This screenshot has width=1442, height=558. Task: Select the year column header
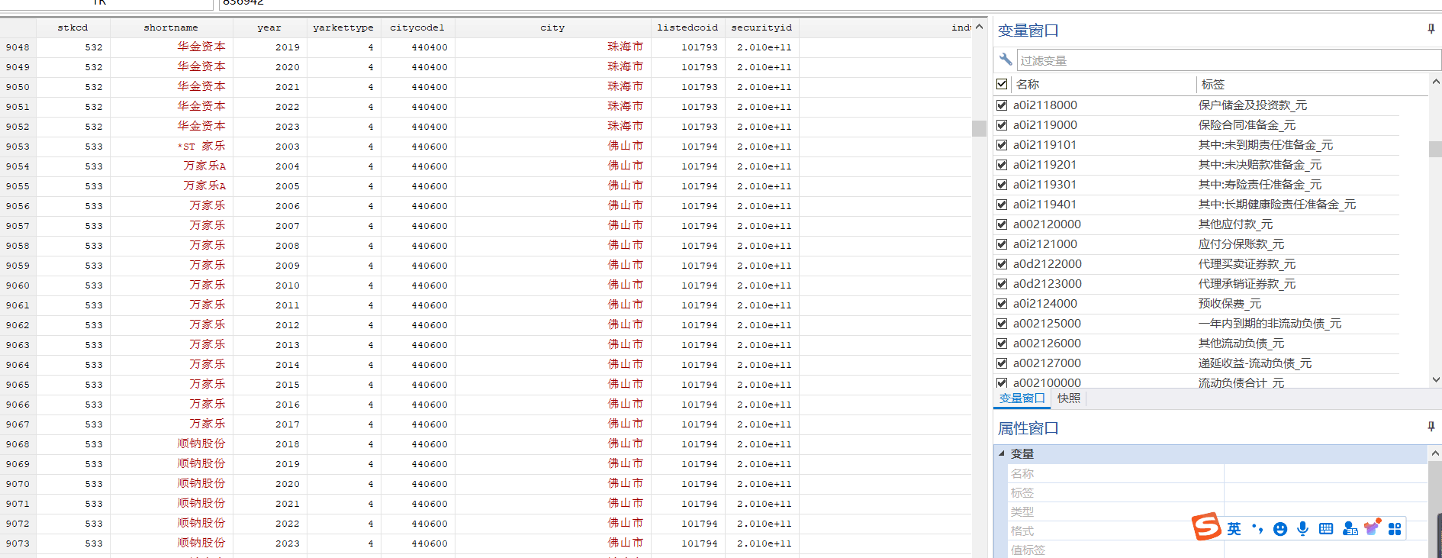pyautogui.click(x=269, y=27)
